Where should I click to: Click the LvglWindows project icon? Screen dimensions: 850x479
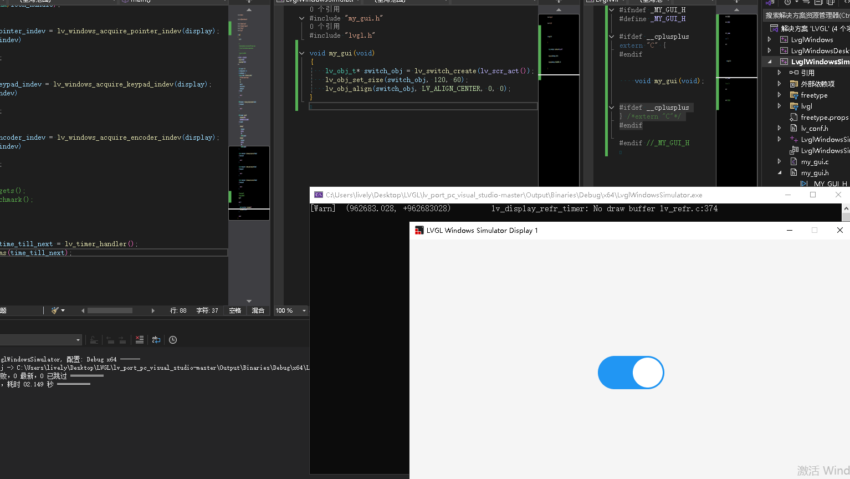tap(784, 40)
